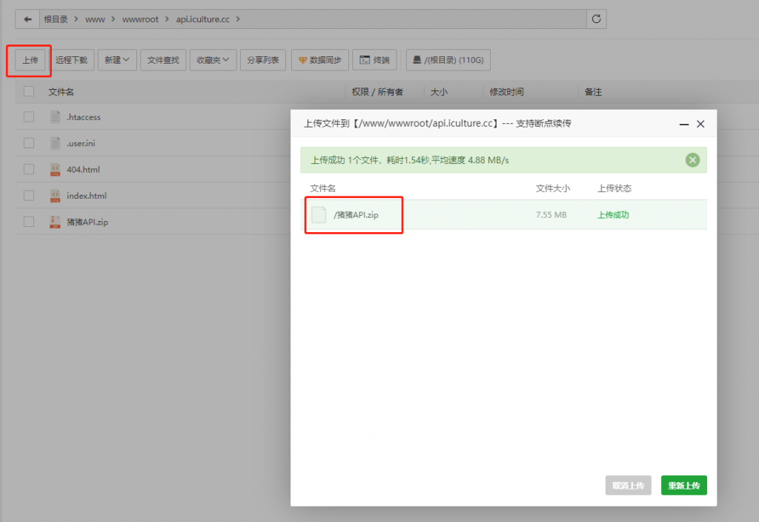Open 文件查找 file search
This screenshot has width=759, height=522.
(163, 60)
